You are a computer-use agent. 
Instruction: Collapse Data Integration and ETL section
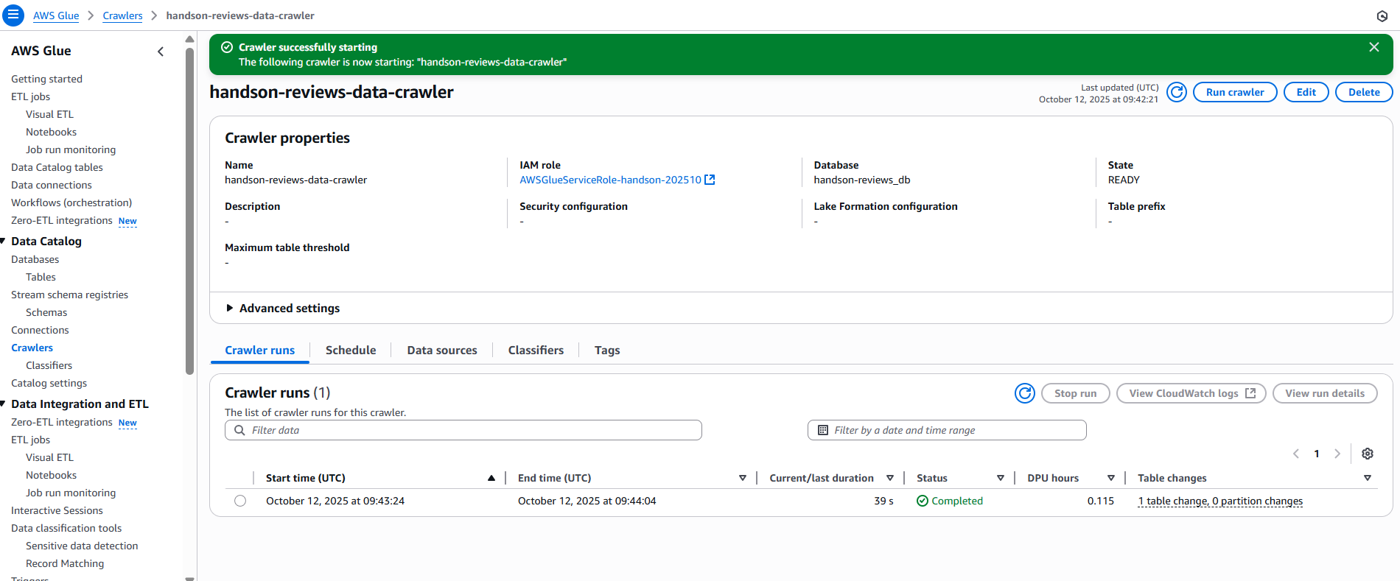point(3,404)
